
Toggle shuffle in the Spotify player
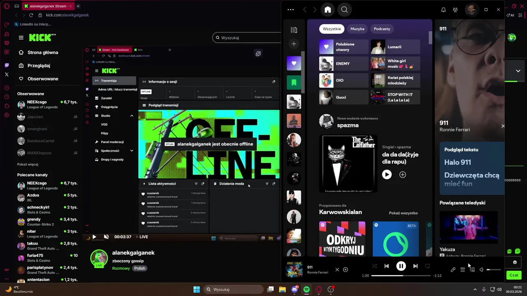pos(374,266)
